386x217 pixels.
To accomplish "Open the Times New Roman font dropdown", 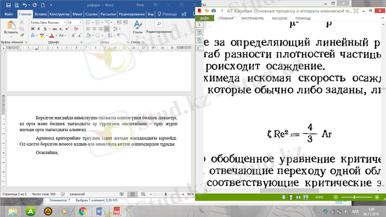I will 64,22.
